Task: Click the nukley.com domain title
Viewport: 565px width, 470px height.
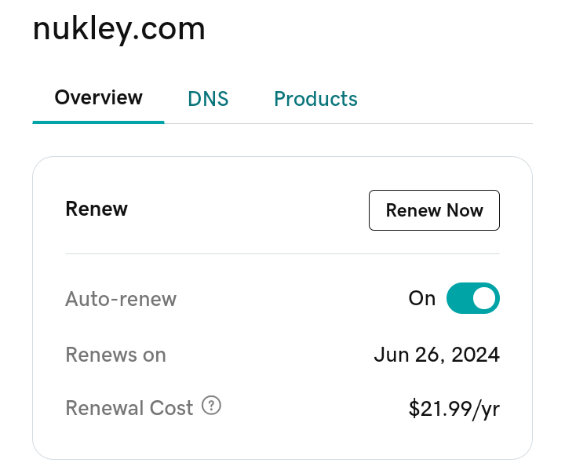Action: pyautogui.click(x=118, y=29)
